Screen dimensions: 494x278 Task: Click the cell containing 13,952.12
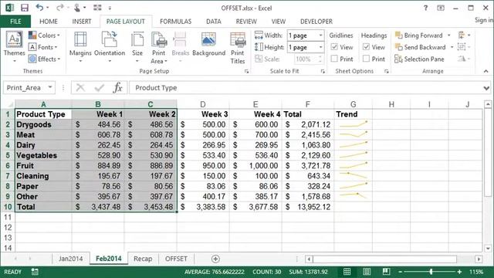[308, 207]
